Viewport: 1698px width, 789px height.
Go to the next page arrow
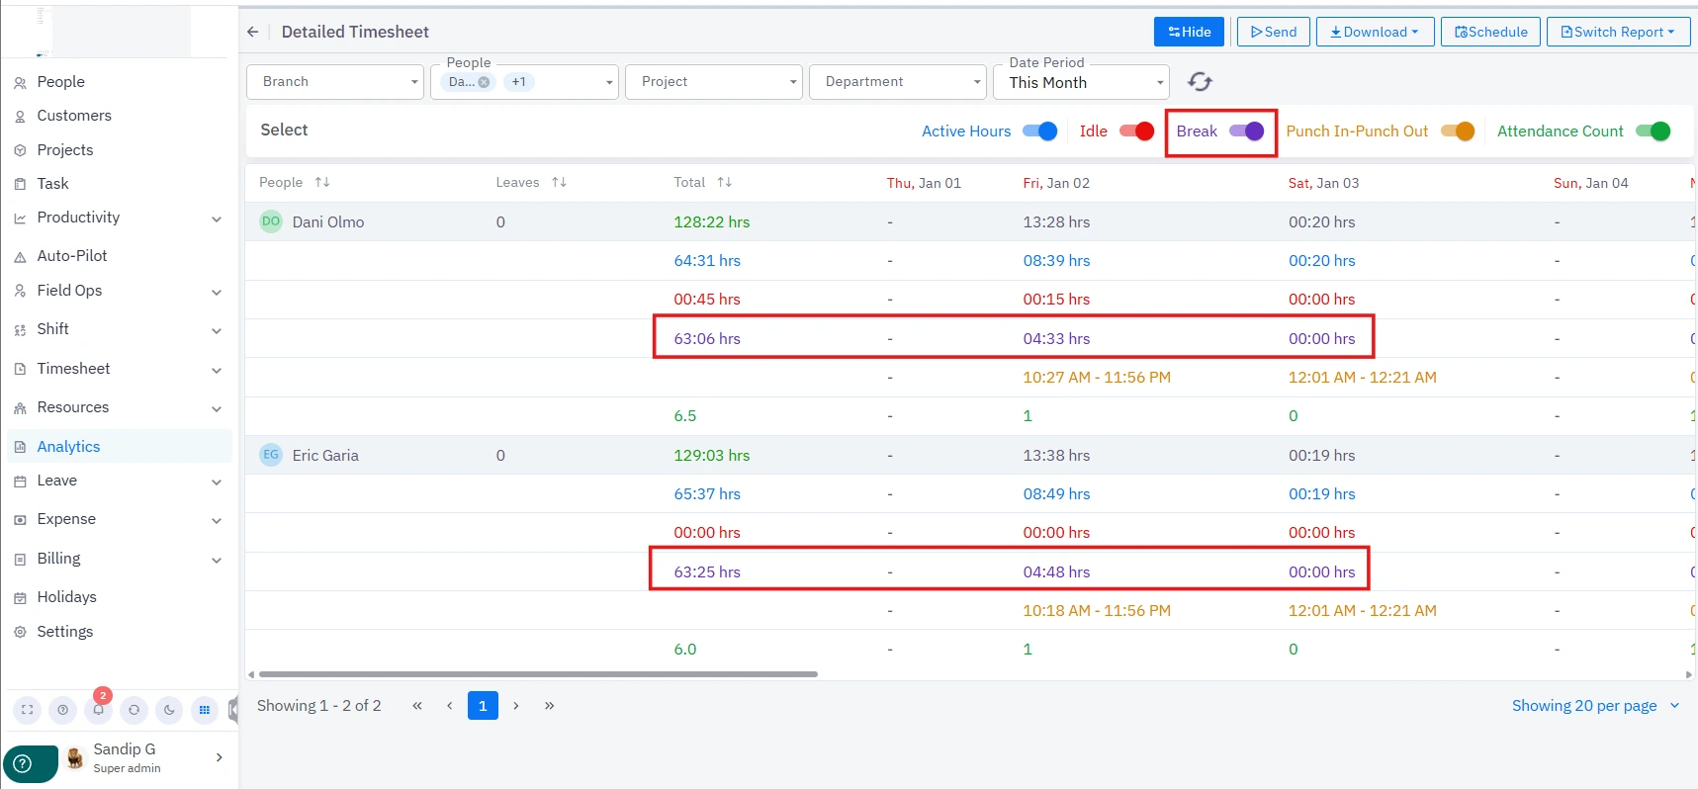coord(516,706)
